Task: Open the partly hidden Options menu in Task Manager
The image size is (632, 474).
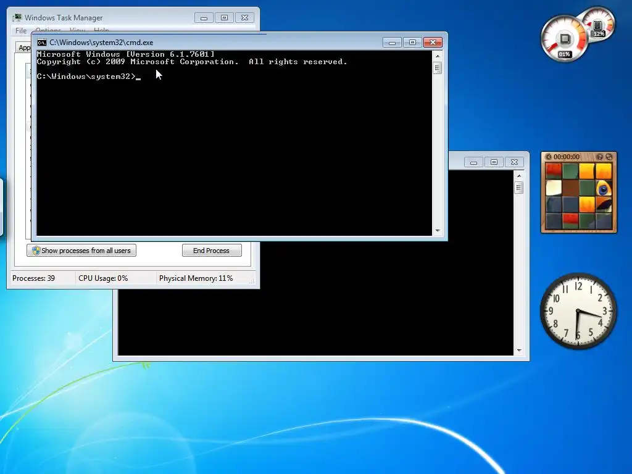Action: [48, 30]
